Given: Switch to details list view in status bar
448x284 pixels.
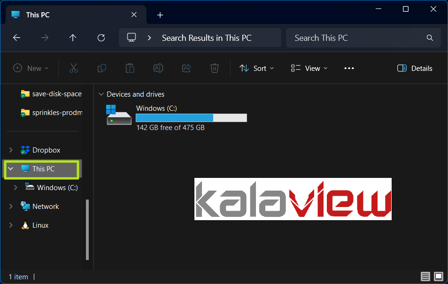Looking at the screenshot, I should point(425,276).
